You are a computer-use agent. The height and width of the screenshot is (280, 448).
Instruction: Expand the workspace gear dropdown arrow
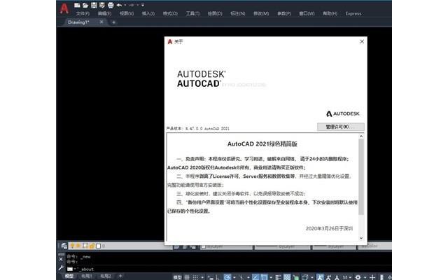pos(365,277)
